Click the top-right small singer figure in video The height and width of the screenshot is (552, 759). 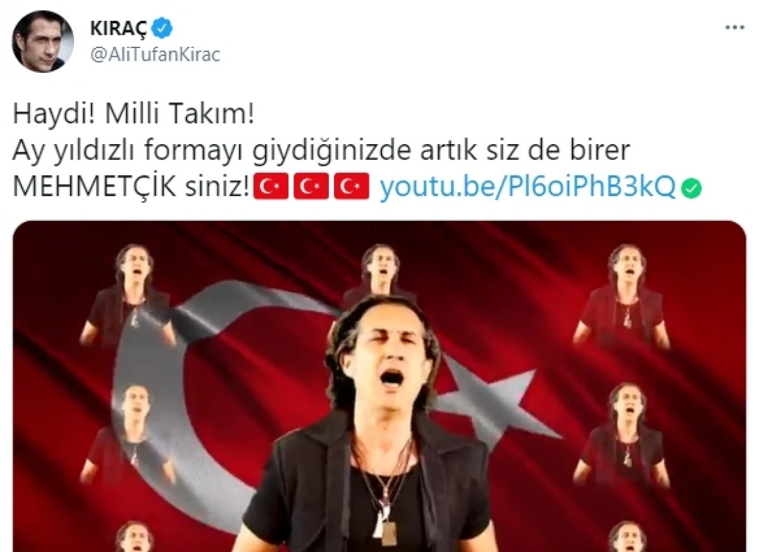click(x=622, y=296)
